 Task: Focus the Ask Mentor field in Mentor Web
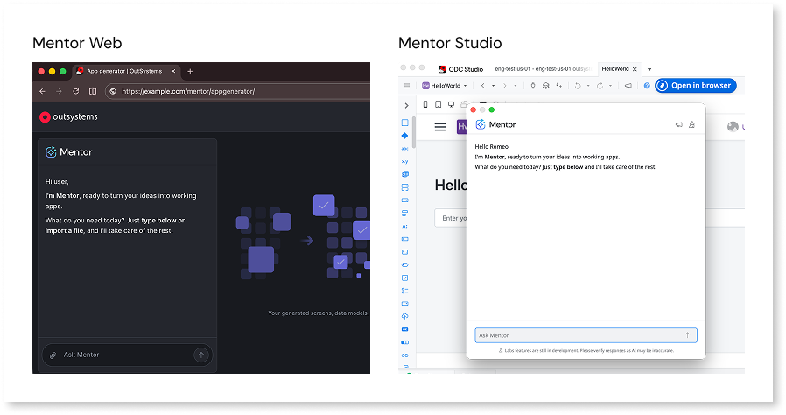coord(127,355)
